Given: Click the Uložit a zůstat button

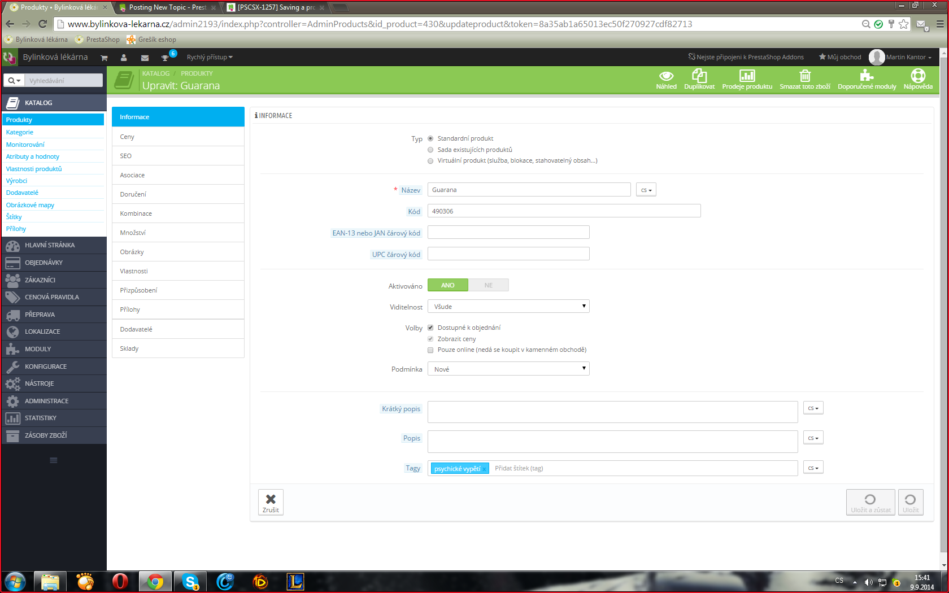Looking at the screenshot, I should [x=870, y=503].
